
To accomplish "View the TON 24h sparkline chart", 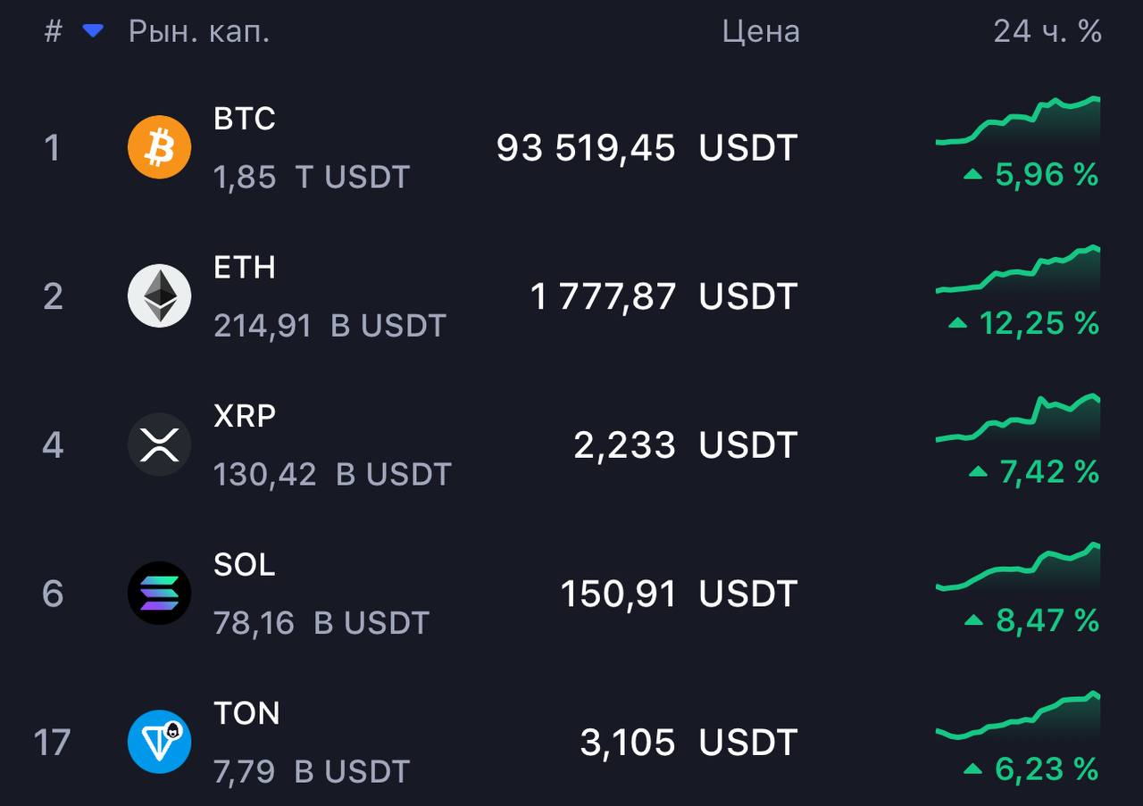I will pyautogui.click(x=1018, y=716).
